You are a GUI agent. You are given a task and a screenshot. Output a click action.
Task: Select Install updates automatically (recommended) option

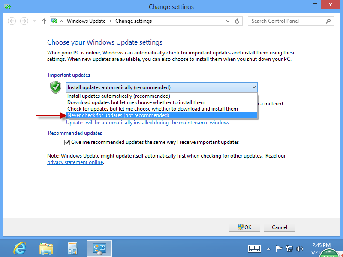162,96
